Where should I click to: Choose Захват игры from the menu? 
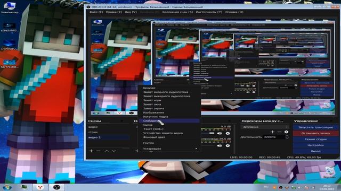pos(169,100)
